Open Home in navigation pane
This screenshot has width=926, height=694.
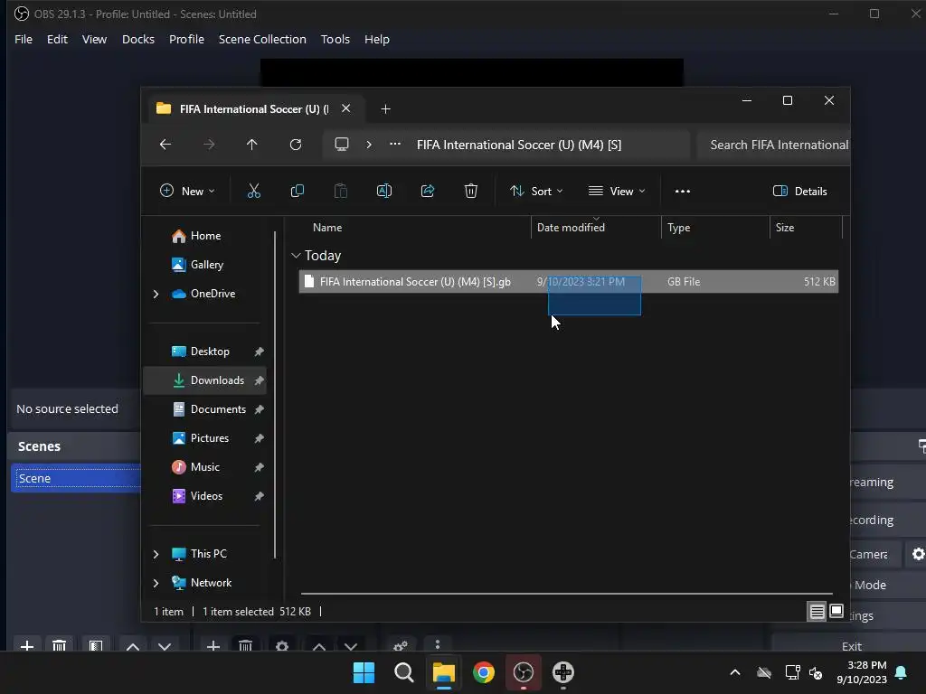[x=205, y=236]
